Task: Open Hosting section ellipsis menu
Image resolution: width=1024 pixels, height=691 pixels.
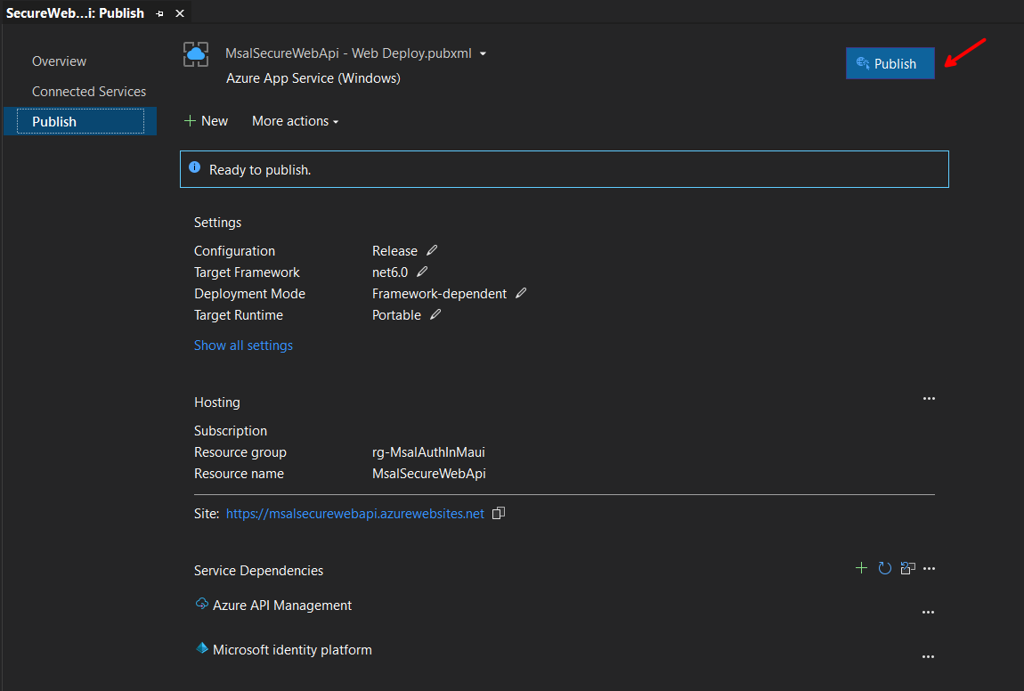Action: point(929,398)
